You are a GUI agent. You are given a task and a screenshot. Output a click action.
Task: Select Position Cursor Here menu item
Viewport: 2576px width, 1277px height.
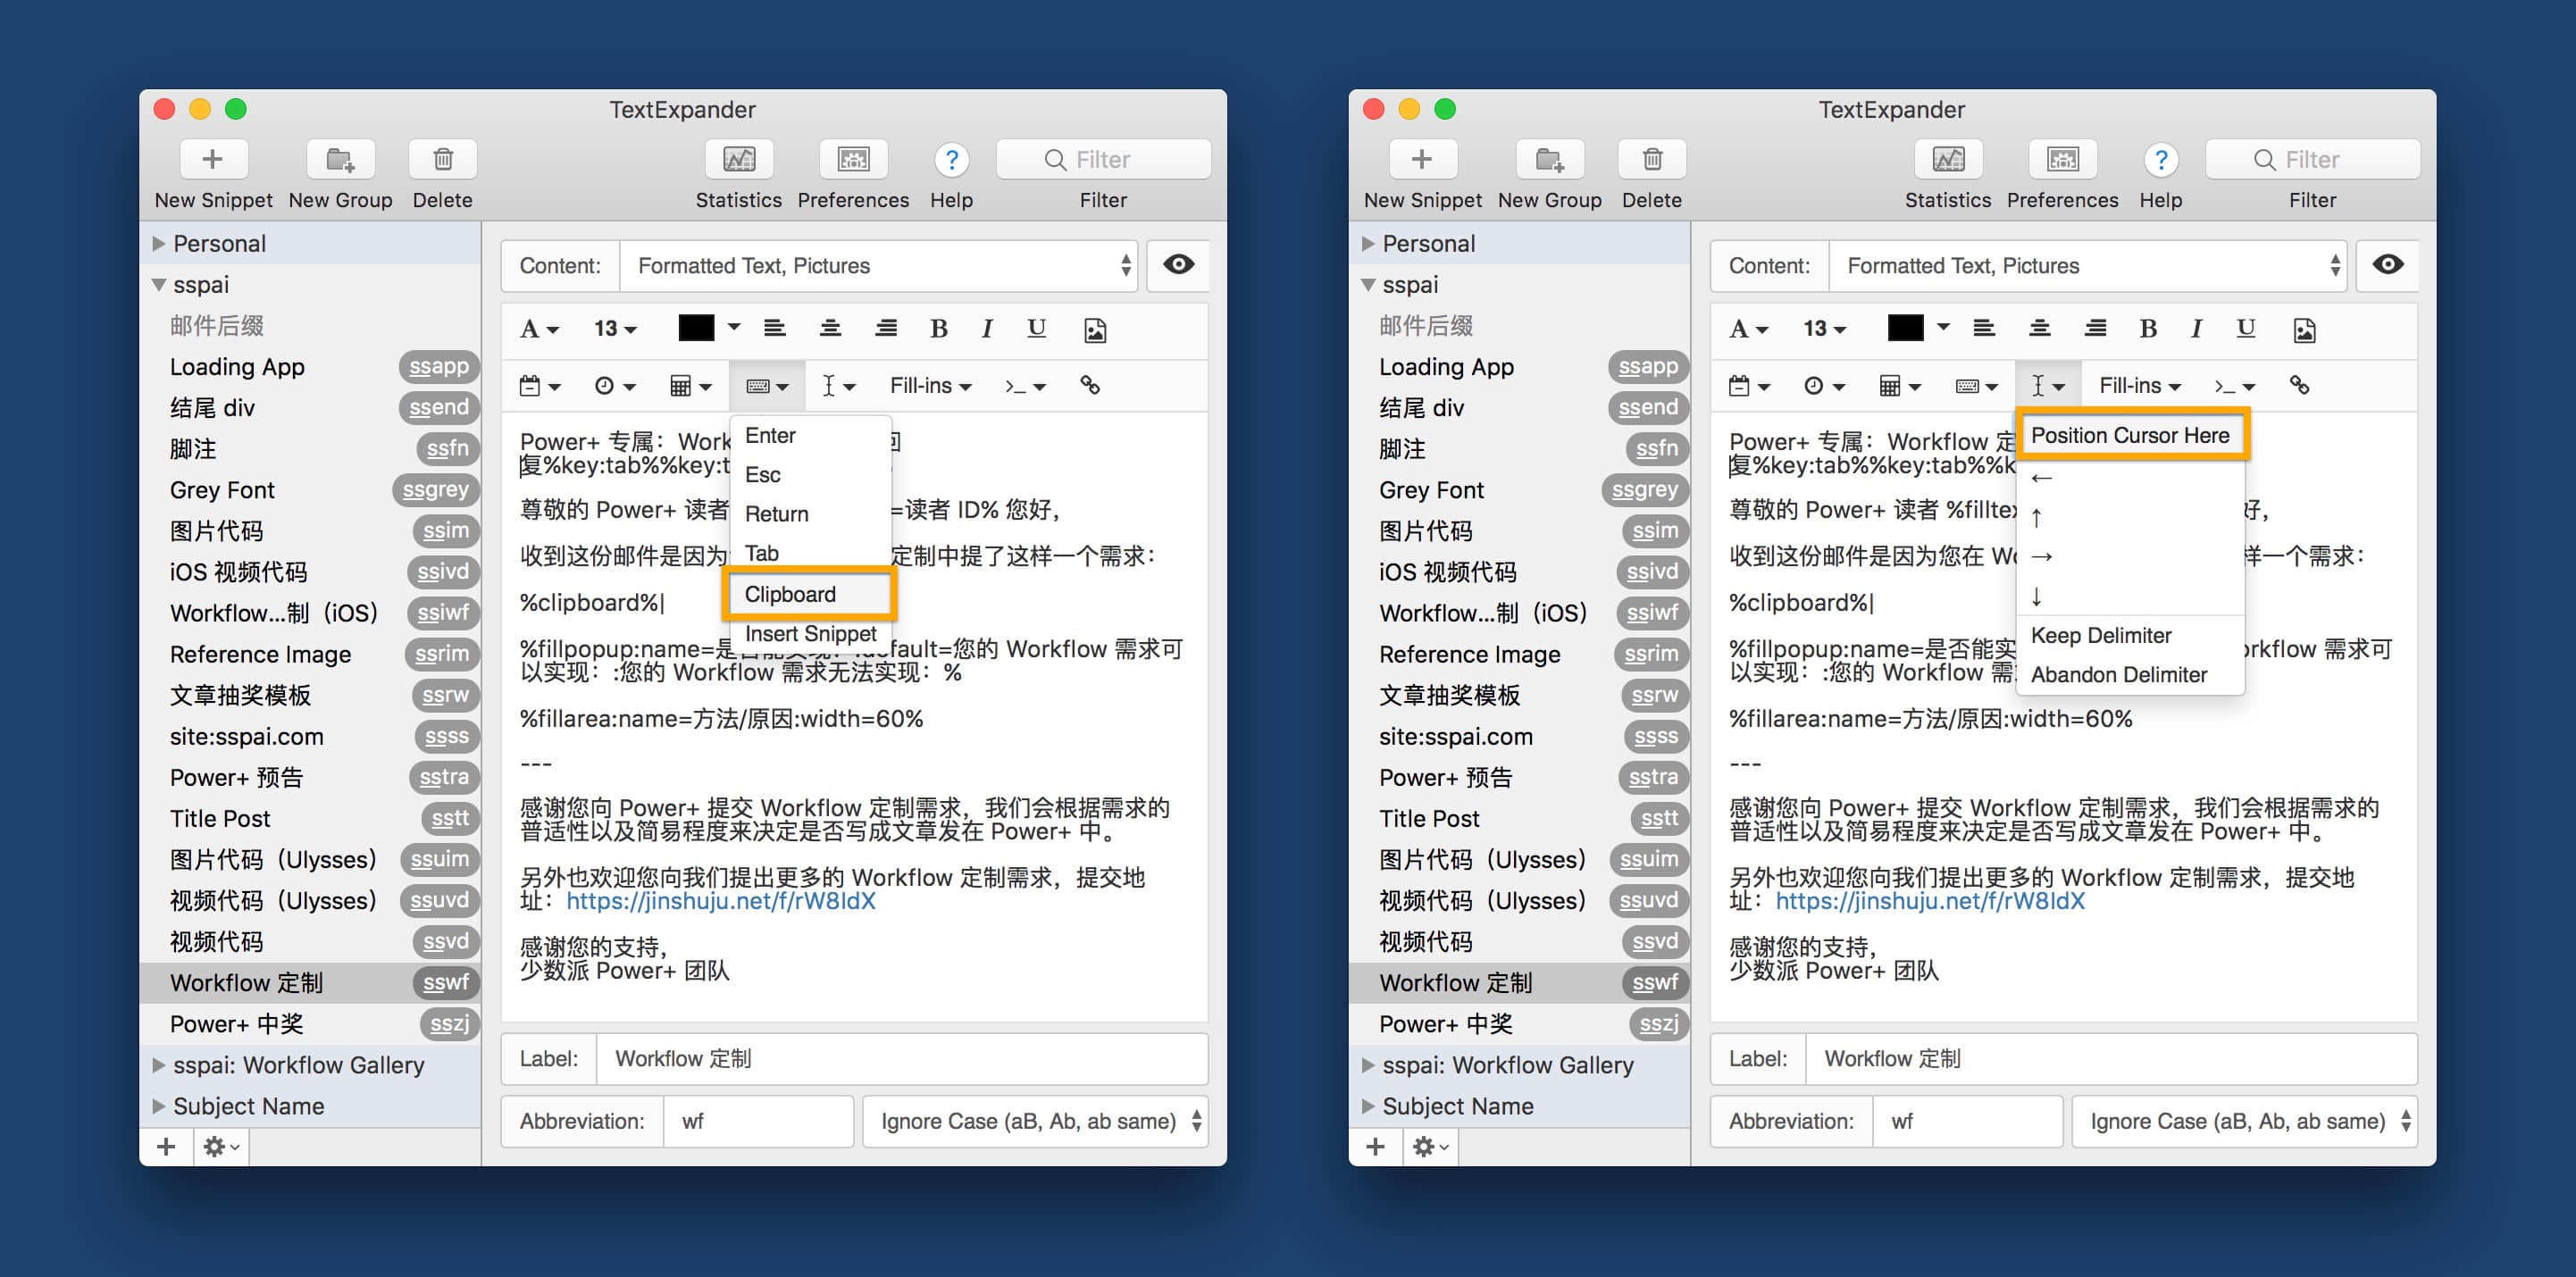[2130, 435]
